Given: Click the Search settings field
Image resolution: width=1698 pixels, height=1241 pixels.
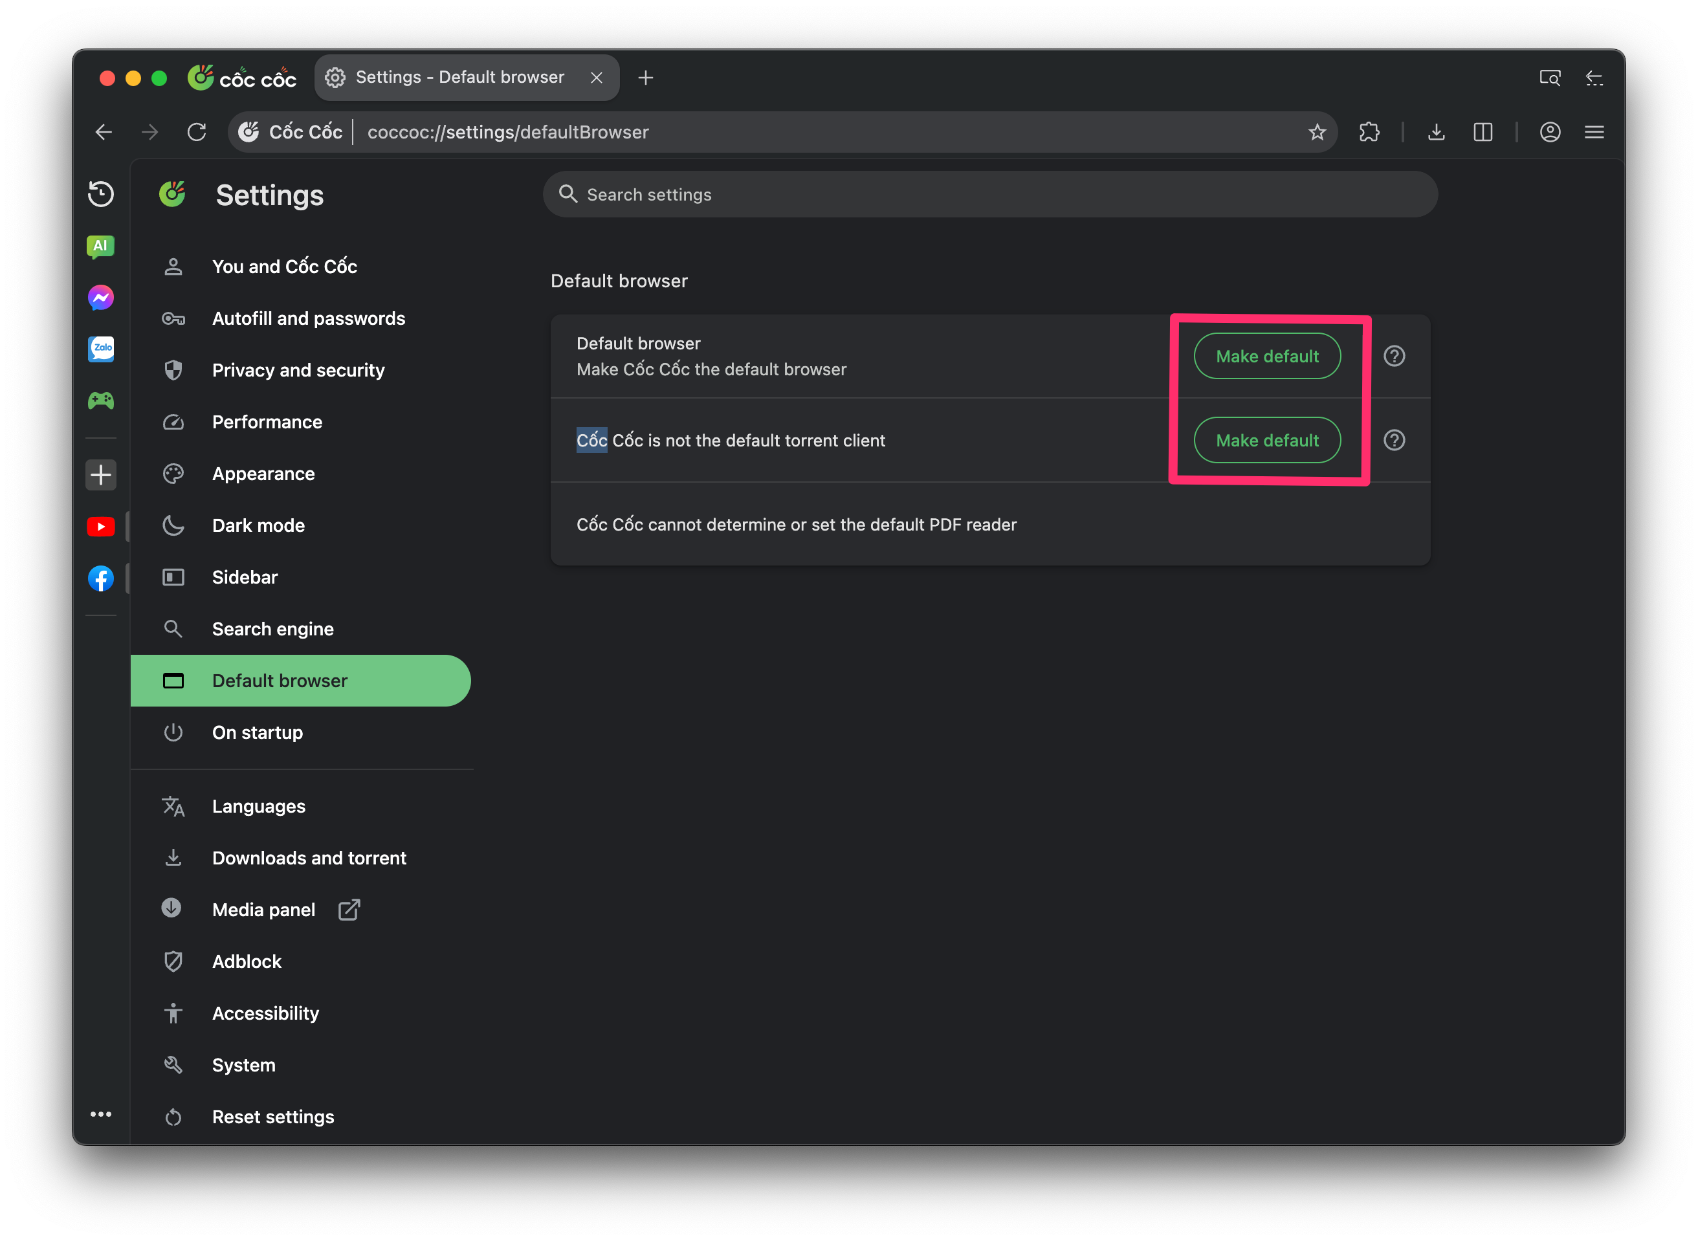Looking at the screenshot, I should 989,195.
